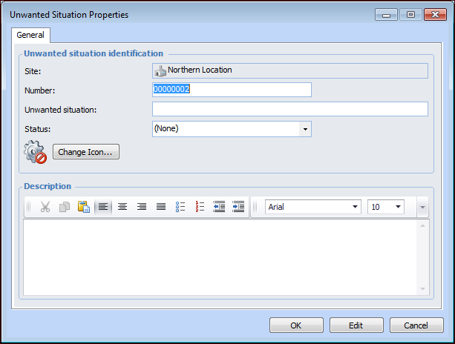455x344 pixels.
Task: Open the font size 10 dropdown
Action: click(398, 208)
